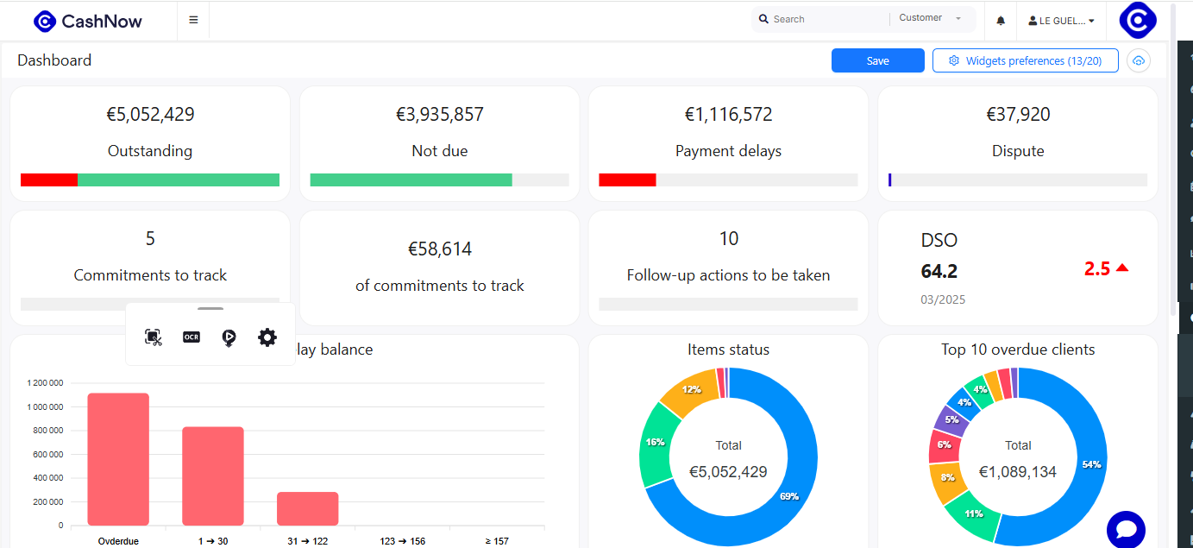
Task: Open Widgets preferences (13/20)
Action: tap(1026, 60)
